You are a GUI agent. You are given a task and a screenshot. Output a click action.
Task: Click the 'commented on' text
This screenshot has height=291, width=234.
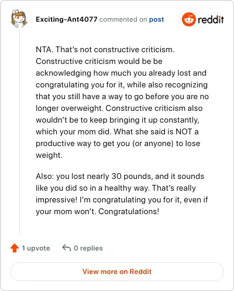123,19
